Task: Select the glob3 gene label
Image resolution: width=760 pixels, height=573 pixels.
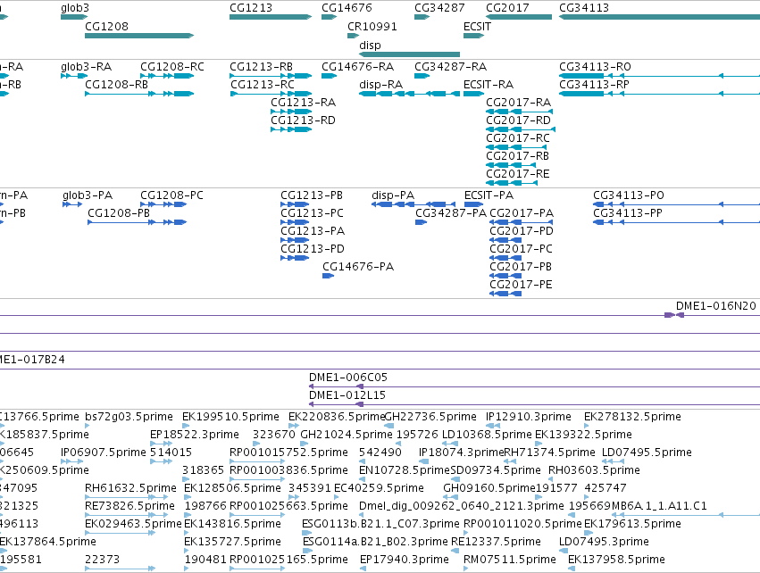Action: pos(75,8)
